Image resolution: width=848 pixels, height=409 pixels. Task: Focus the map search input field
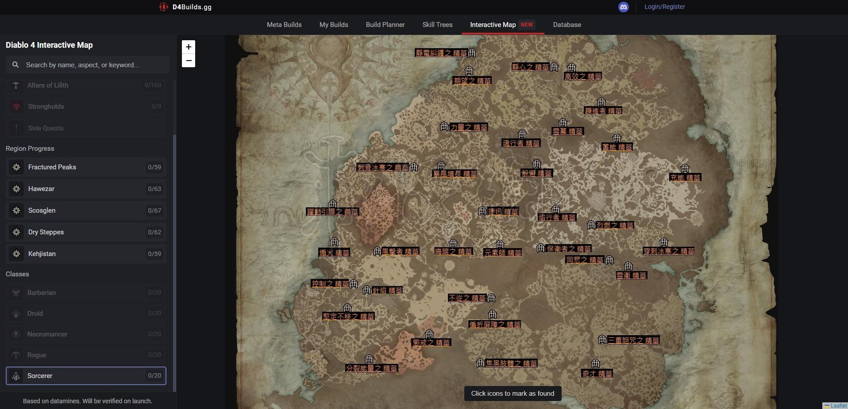pyautogui.click(x=87, y=65)
